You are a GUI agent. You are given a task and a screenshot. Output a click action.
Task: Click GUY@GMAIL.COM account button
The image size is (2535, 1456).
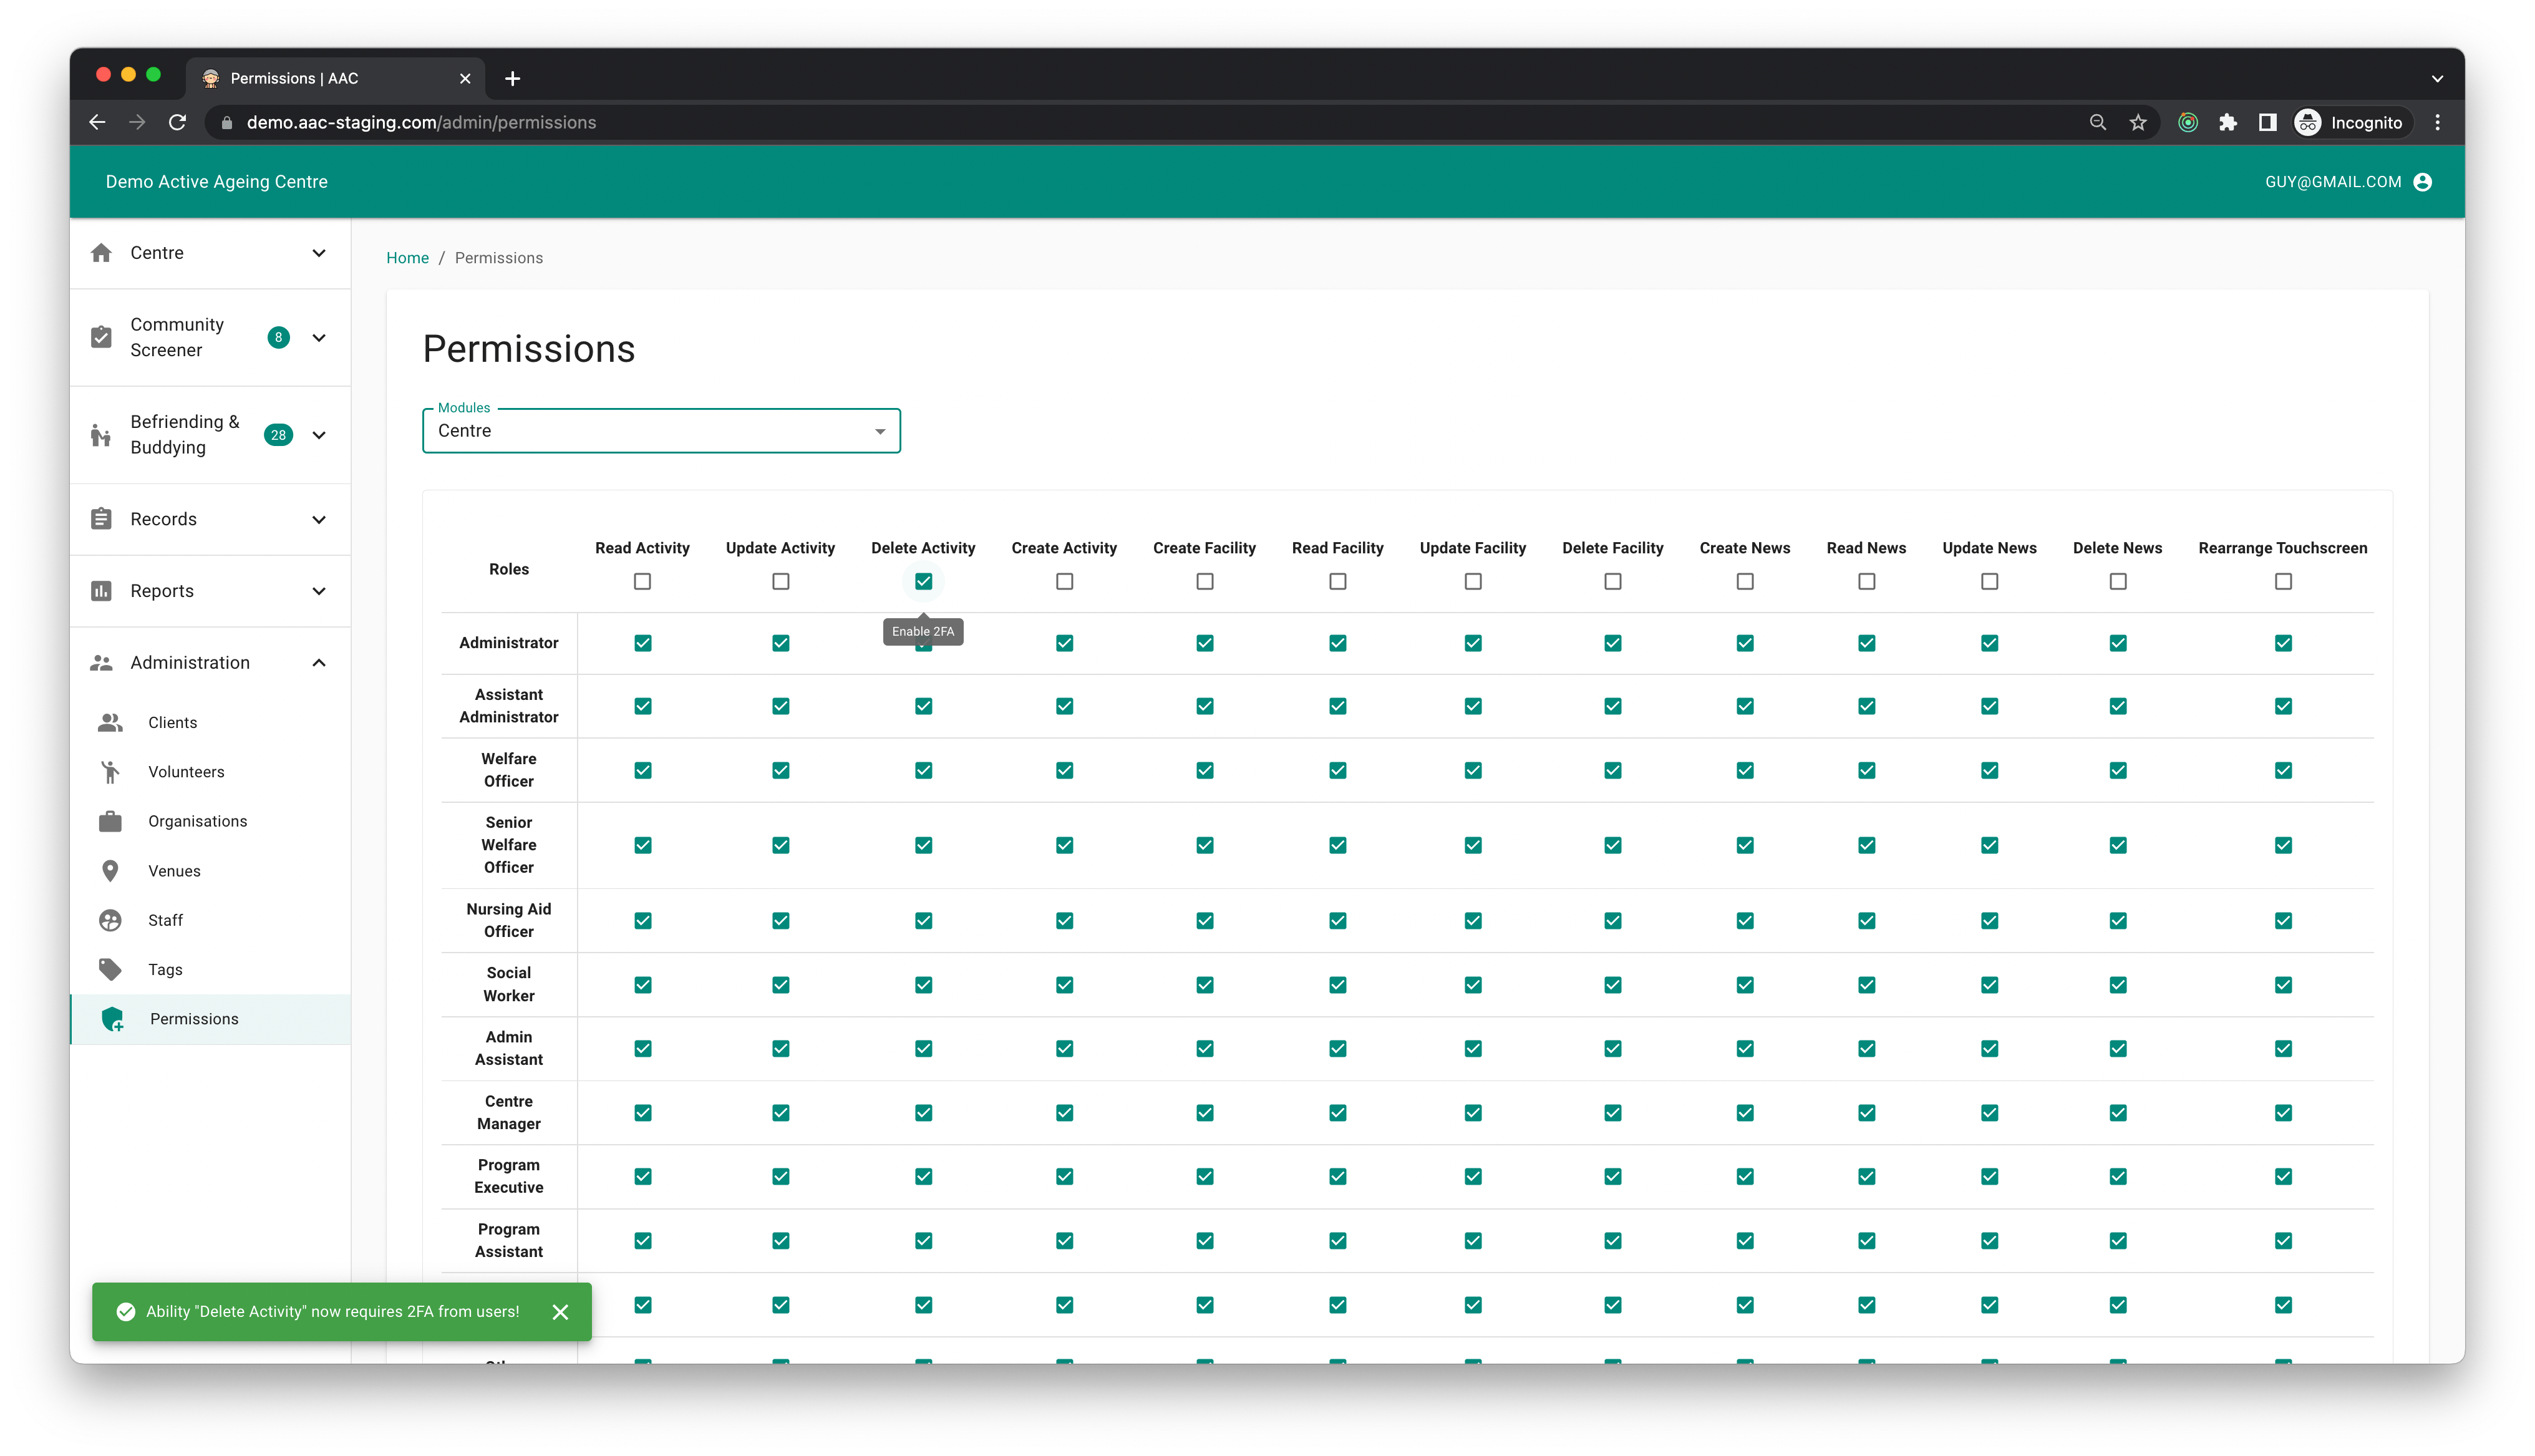coord(2348,182)
